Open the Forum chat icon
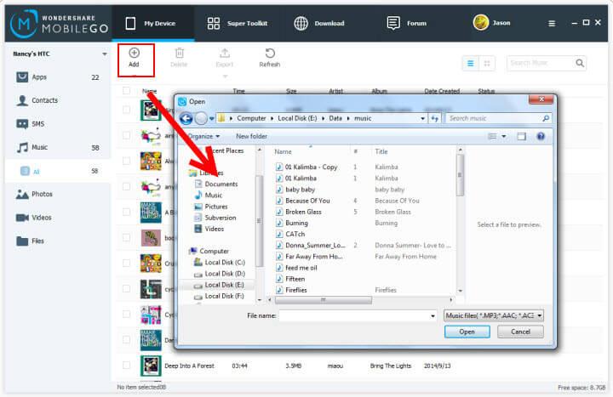This screenshot has height=397, width=613. pyautogui.click(x=393, y=24)
